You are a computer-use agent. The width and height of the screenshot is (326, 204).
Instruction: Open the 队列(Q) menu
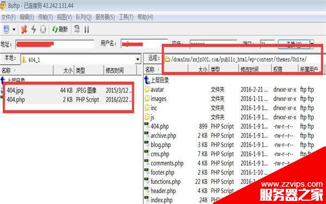click(x=83, y=17)
